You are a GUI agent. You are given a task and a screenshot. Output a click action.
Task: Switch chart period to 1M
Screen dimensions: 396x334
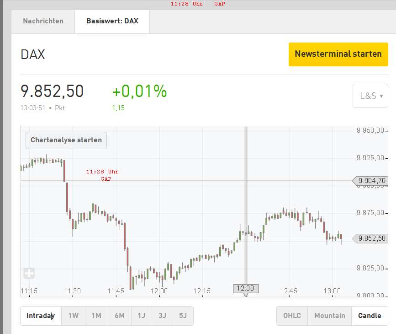[96, 316]
